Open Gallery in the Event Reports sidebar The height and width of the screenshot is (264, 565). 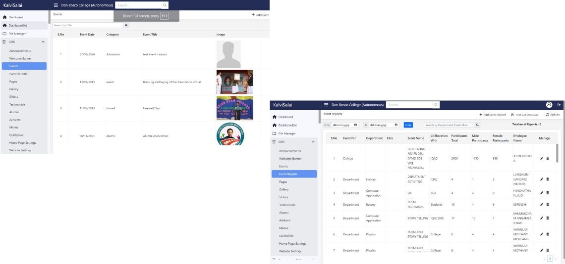283,189
